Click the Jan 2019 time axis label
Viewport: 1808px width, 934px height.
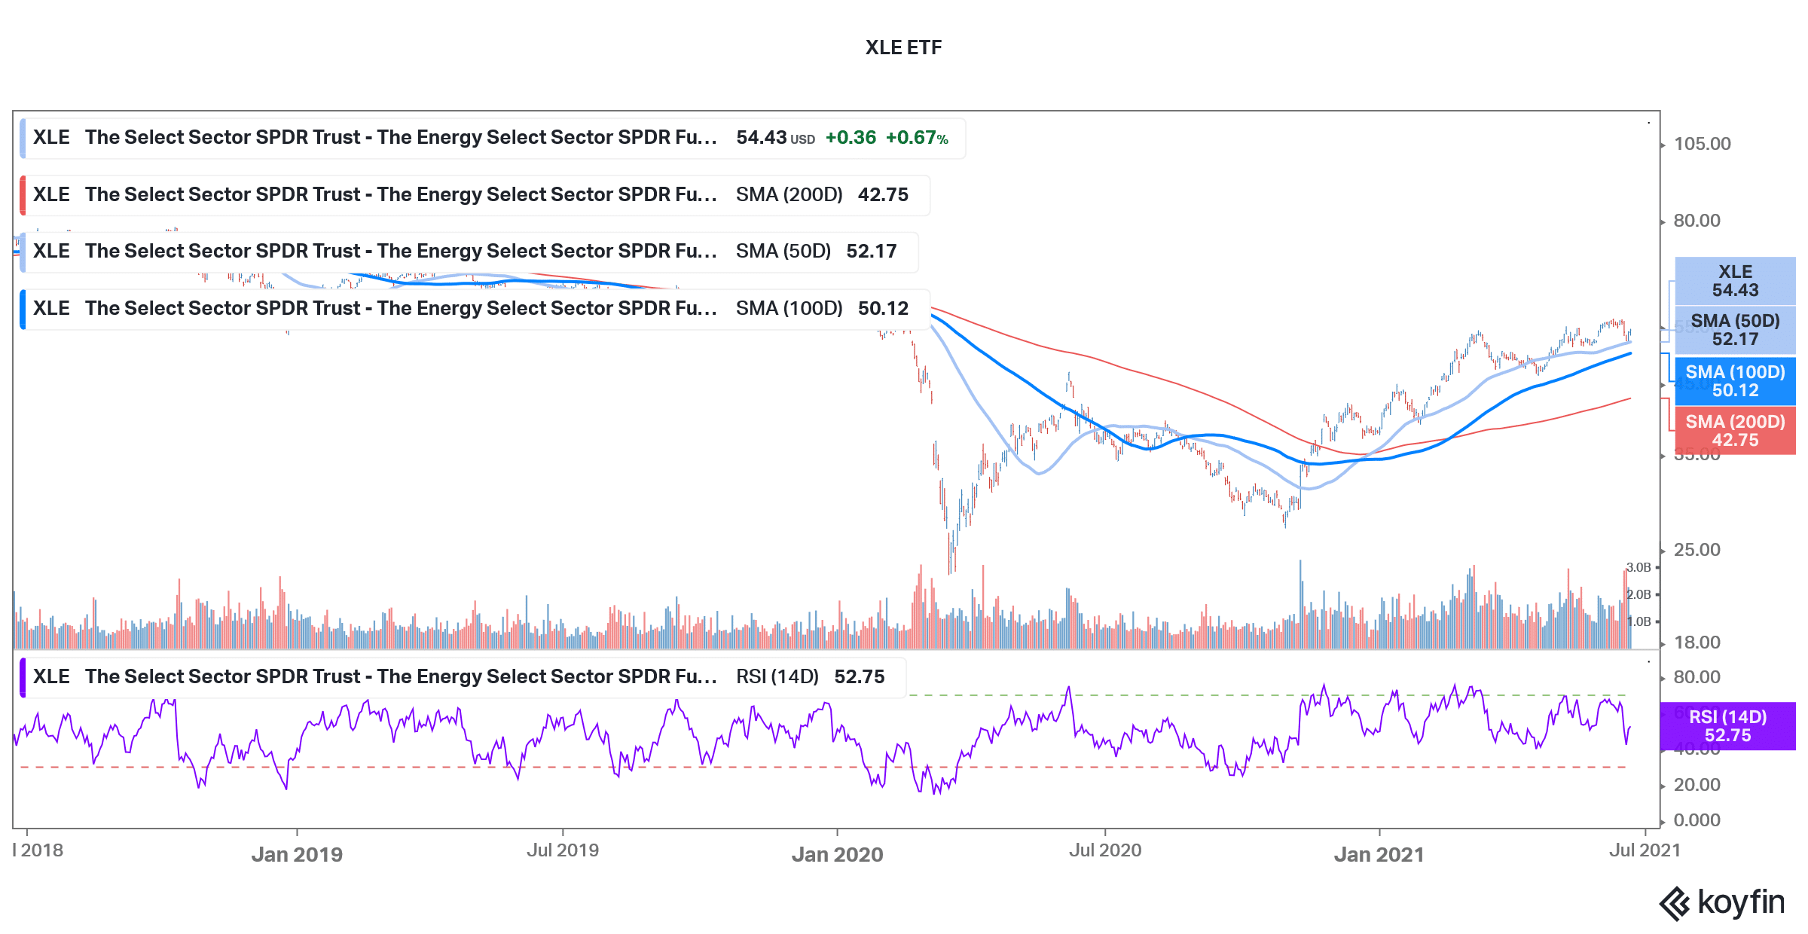pos(297,854)
